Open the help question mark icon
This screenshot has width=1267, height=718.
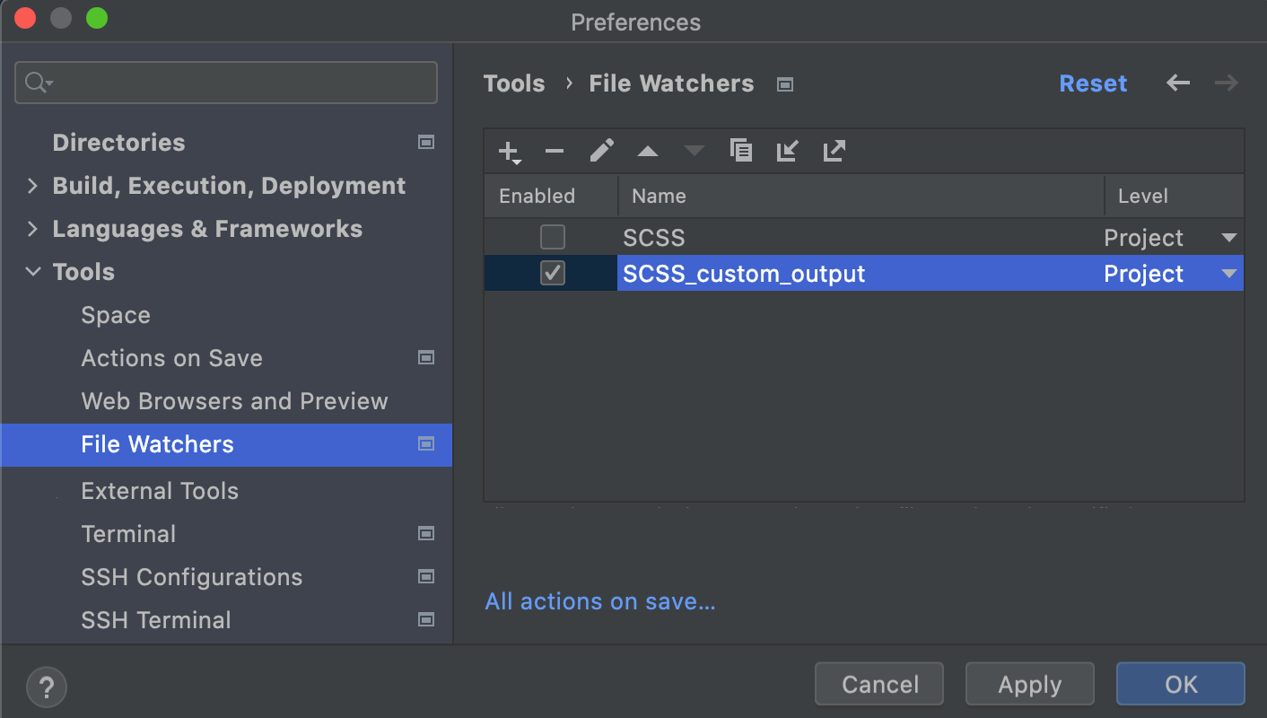(47, 687)
